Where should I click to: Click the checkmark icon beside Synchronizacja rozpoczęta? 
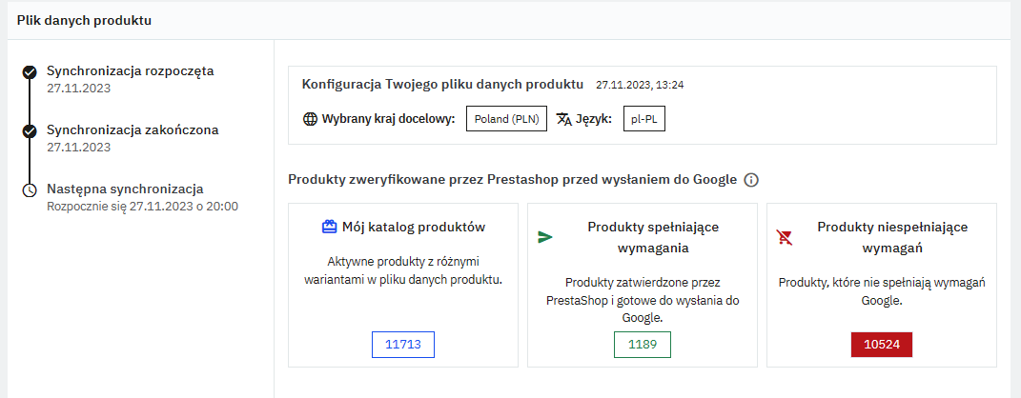30,71
